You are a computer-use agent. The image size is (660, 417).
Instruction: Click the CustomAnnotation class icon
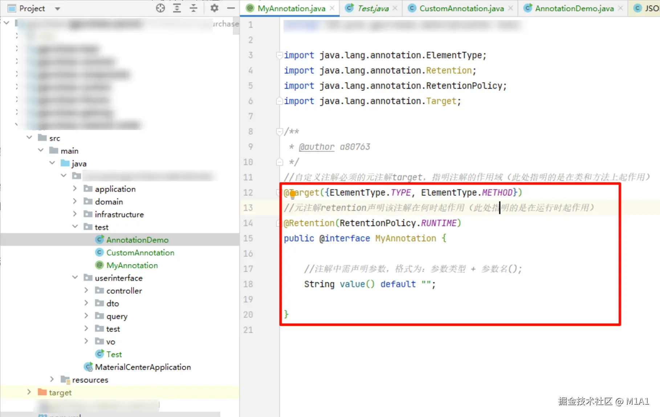tap(99, 252)
